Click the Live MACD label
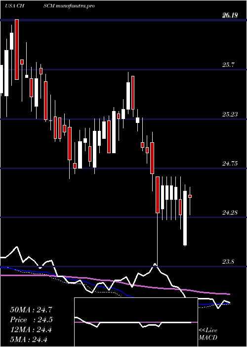 (208, 334)
